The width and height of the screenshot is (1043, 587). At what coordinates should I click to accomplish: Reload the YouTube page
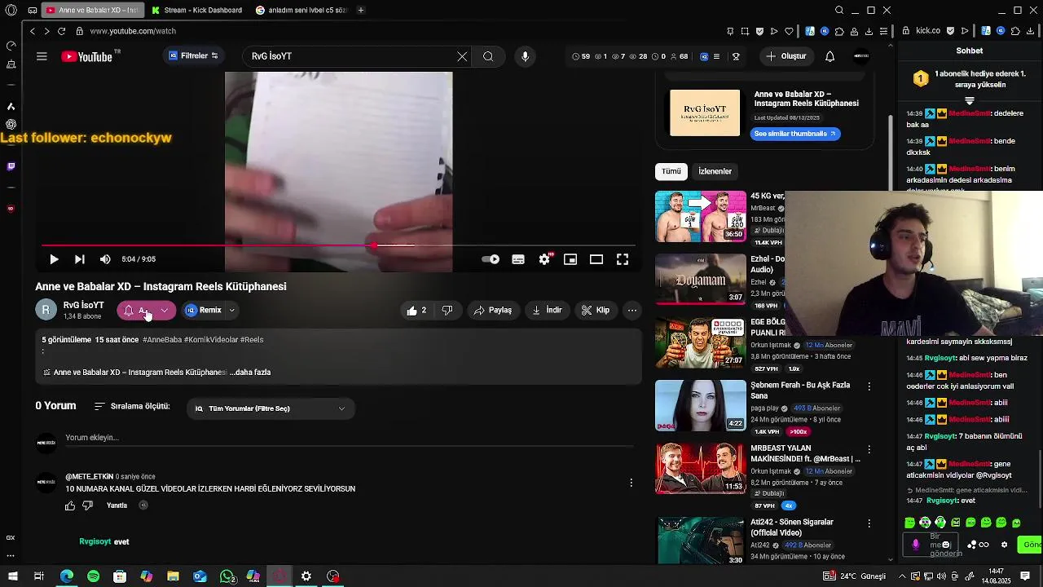[x=61, y=31]
